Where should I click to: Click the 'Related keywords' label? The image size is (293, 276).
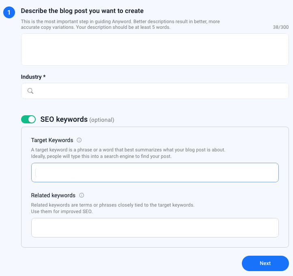click(53, 196)
